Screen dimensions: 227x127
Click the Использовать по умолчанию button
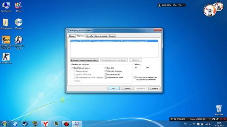114,60
